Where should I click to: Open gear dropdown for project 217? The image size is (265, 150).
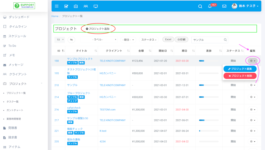[253, 120]
